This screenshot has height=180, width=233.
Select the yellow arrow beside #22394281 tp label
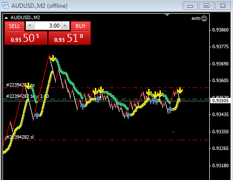29,86
